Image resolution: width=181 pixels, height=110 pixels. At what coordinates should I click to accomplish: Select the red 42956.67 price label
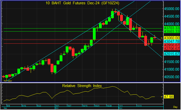coord(171,45)
